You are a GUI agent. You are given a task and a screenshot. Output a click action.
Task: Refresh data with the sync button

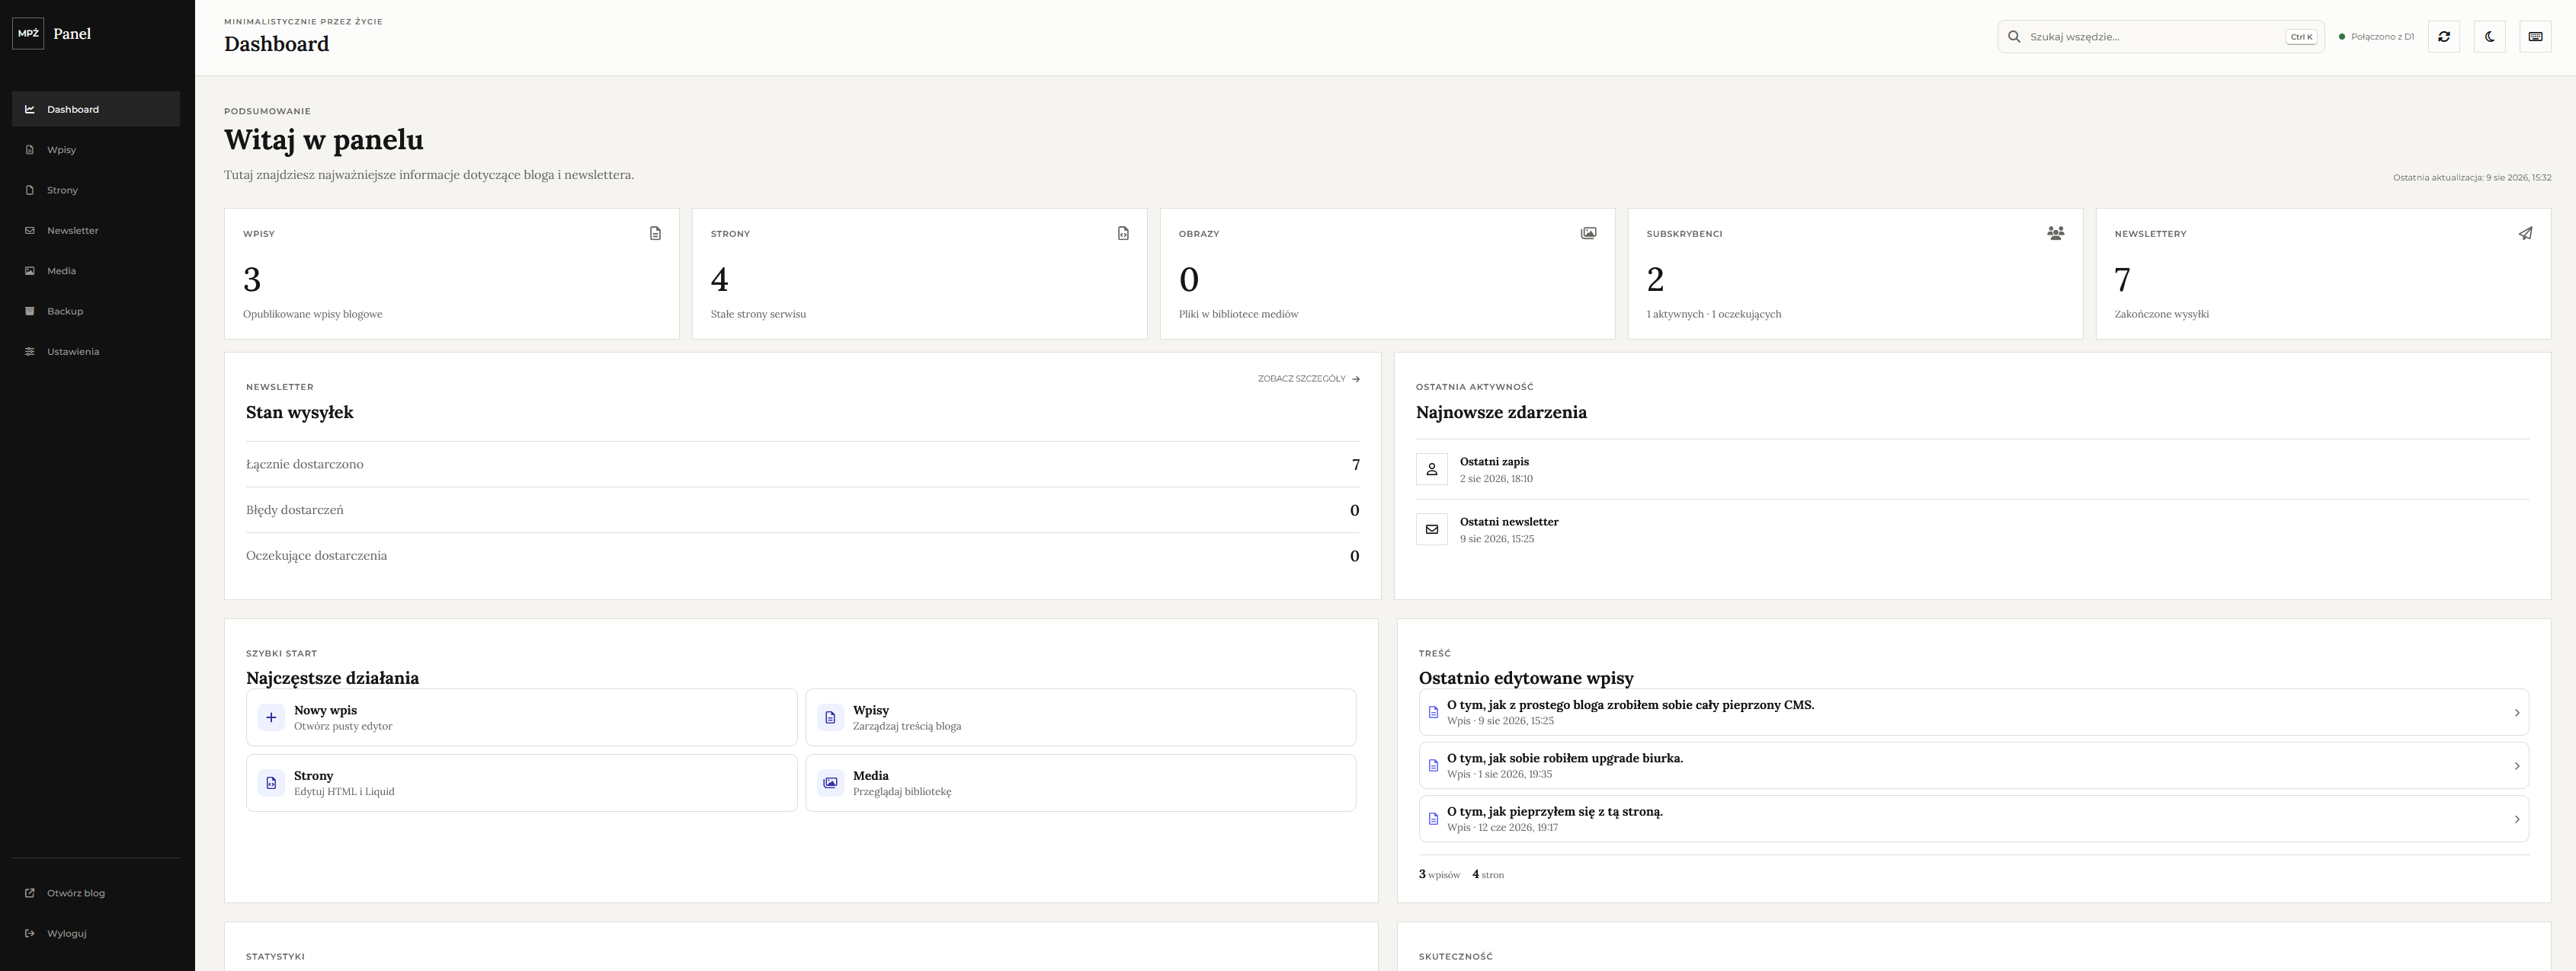2444,37
